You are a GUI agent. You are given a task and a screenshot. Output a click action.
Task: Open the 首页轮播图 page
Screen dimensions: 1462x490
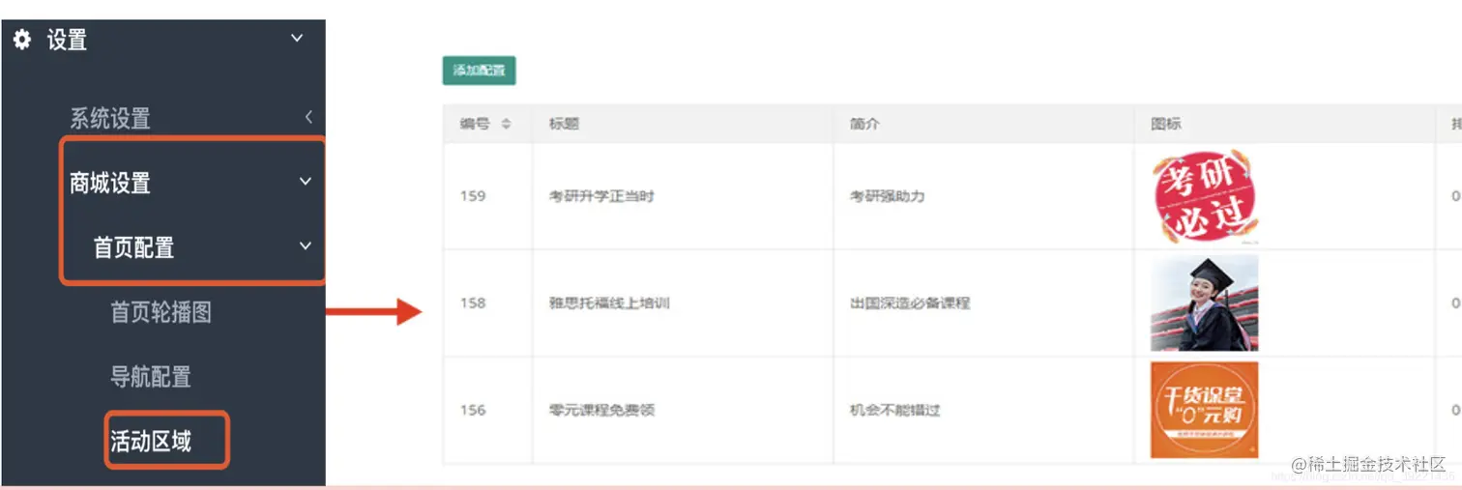[161, 312]
